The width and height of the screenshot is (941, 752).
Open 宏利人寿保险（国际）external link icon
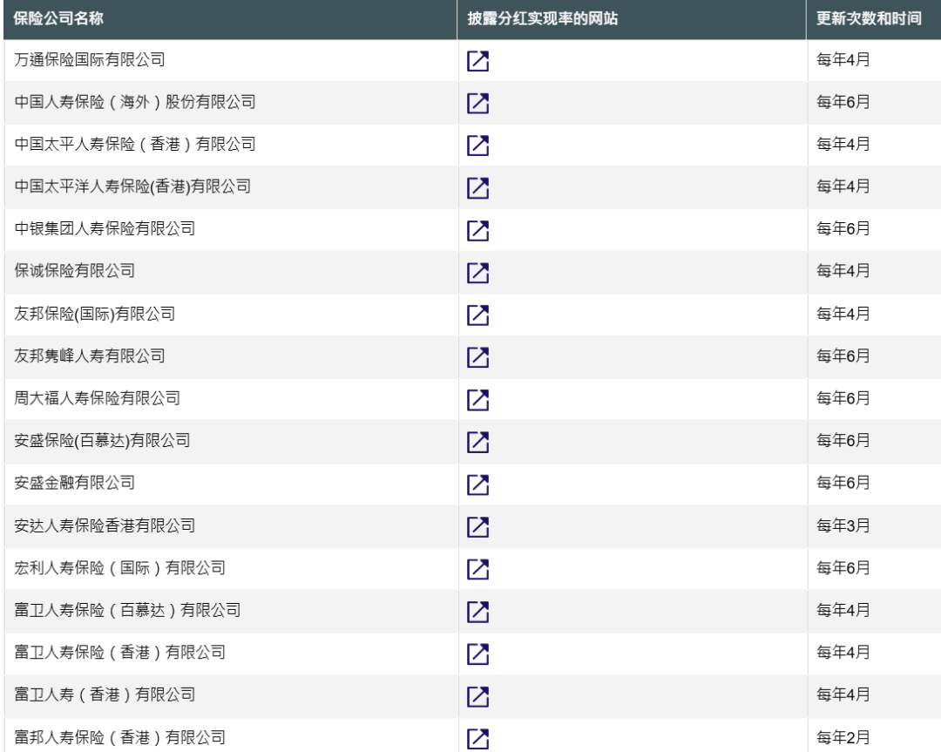pyautogui.click(x=477, y=568)
